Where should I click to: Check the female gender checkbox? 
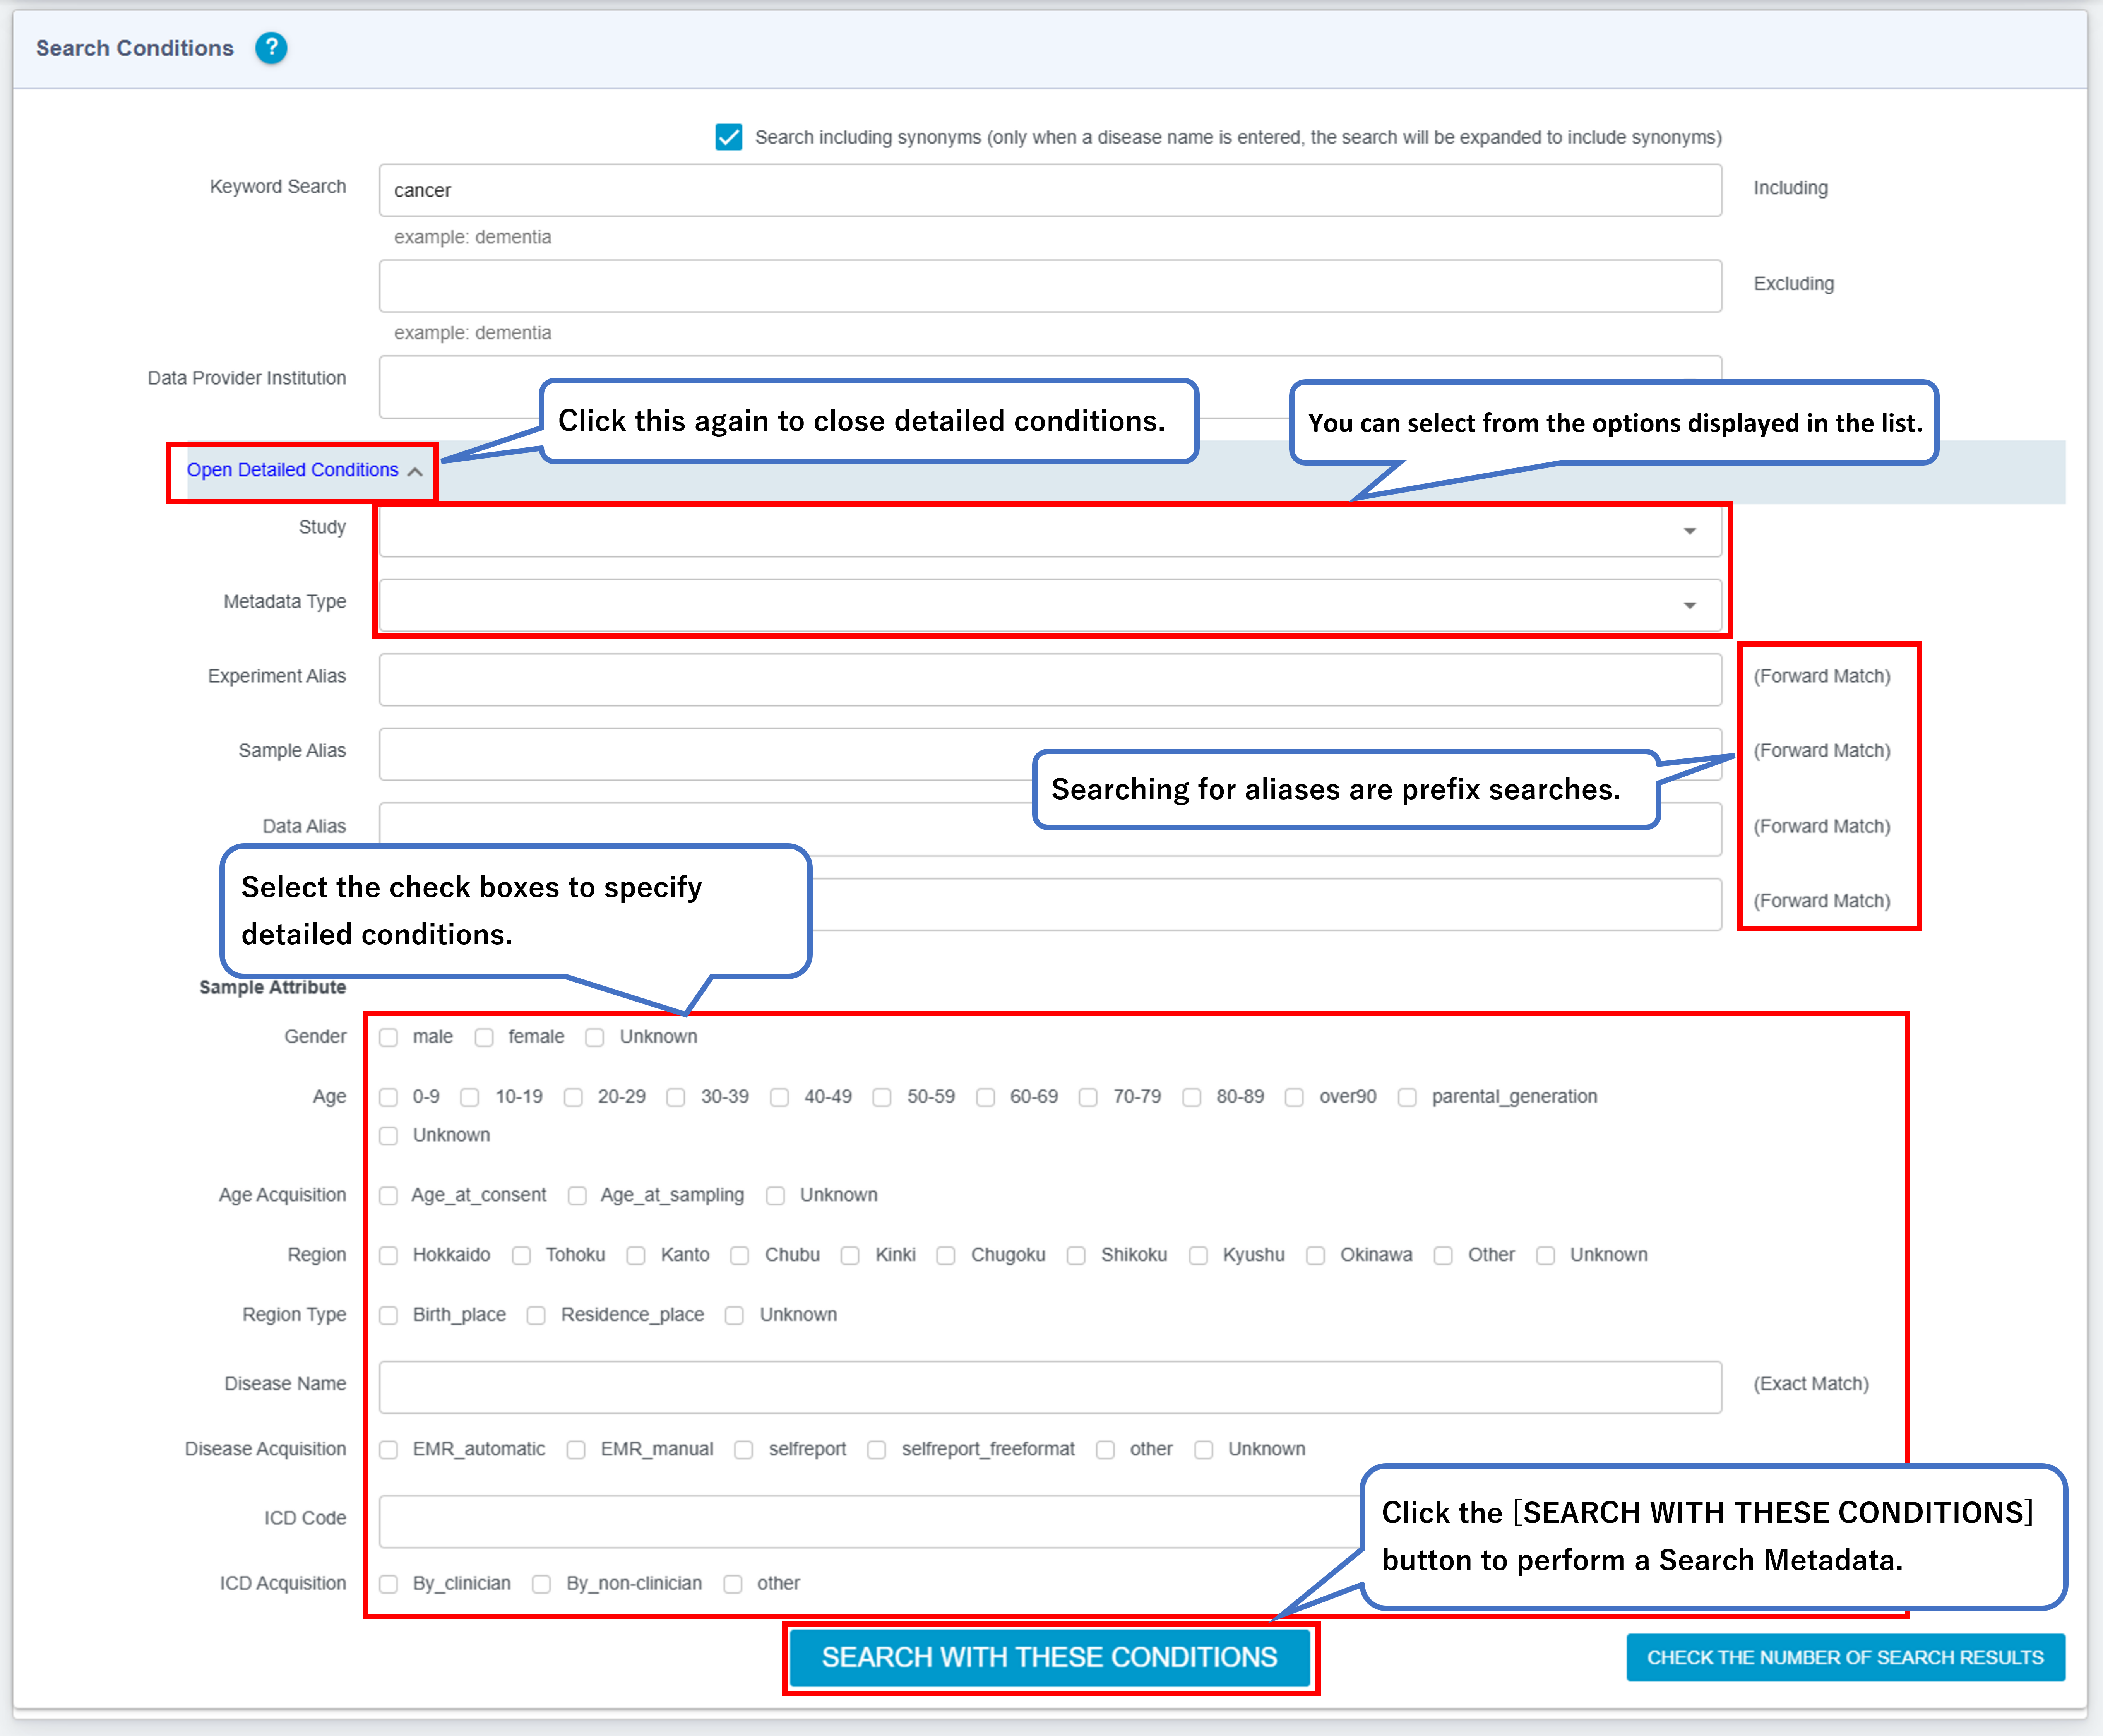point(484,1037)
